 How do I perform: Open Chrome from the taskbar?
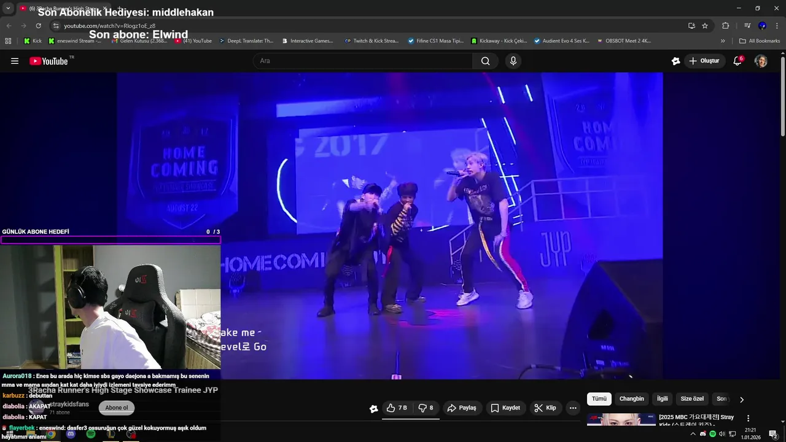(x=51, y=435)
